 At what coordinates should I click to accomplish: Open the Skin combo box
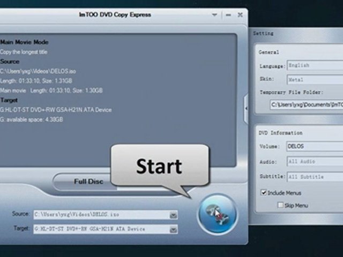tap(314, 79)
